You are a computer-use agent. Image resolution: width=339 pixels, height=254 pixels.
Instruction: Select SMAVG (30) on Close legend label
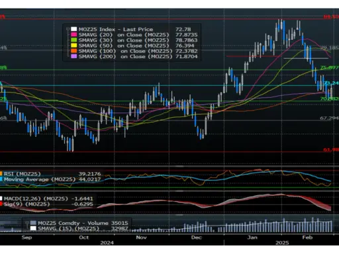click(124, 40)
